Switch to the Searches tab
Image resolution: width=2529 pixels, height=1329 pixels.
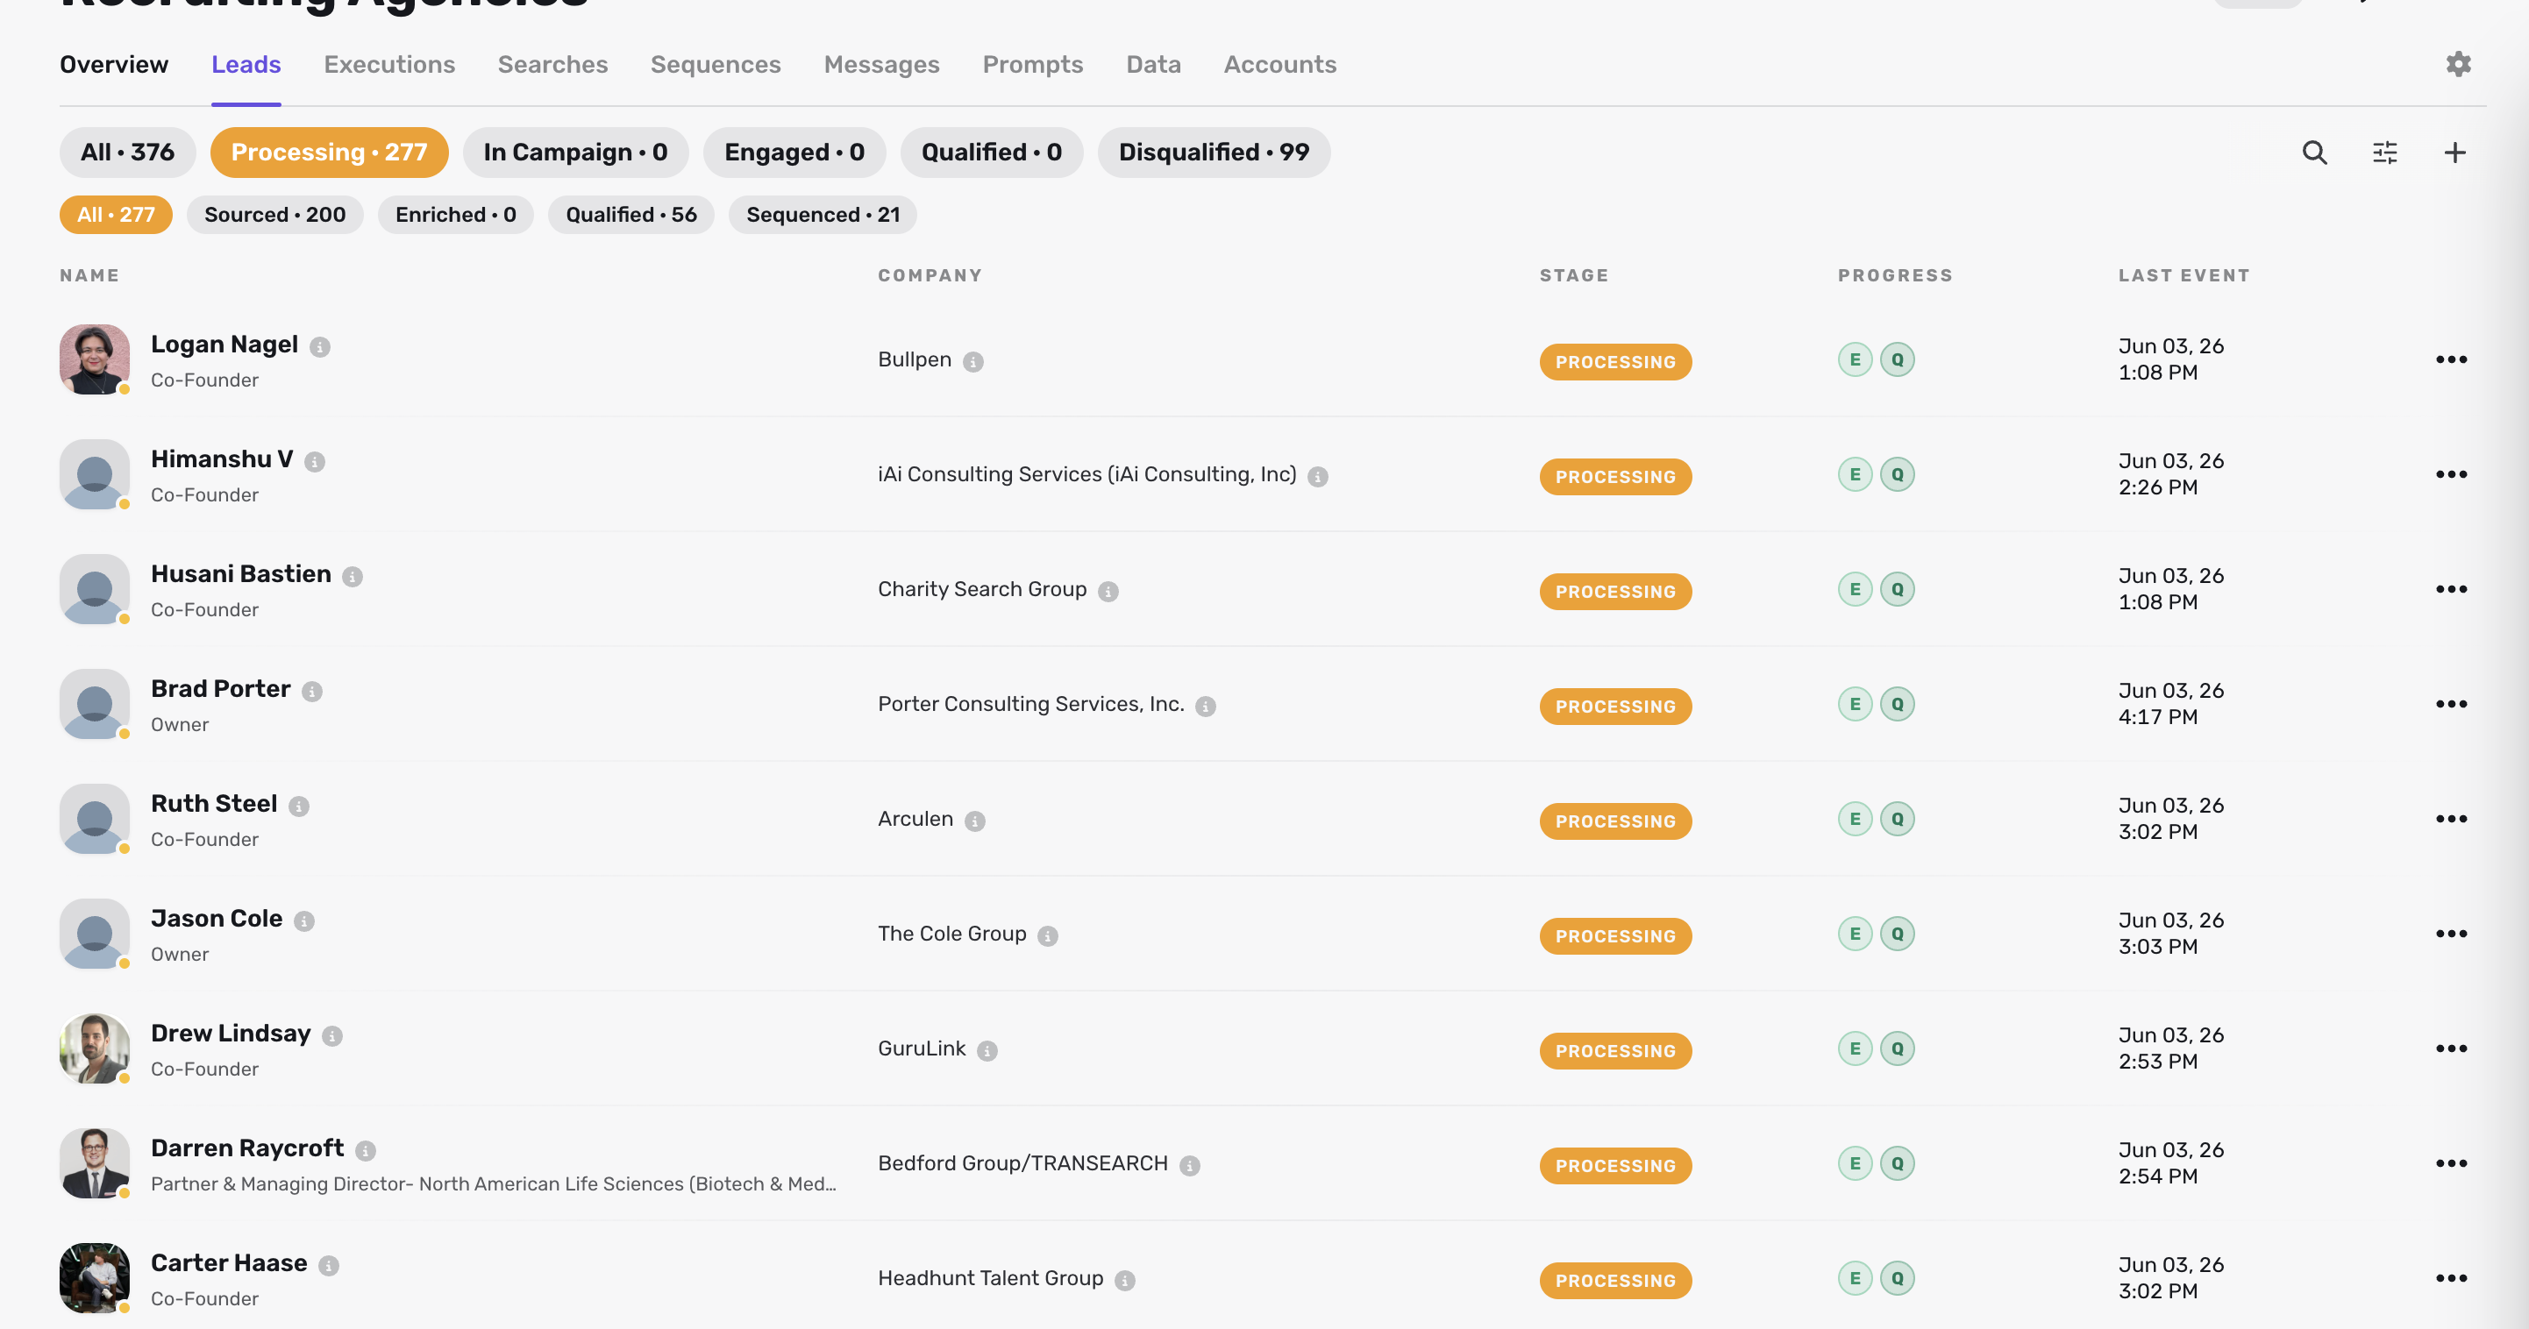552,65
